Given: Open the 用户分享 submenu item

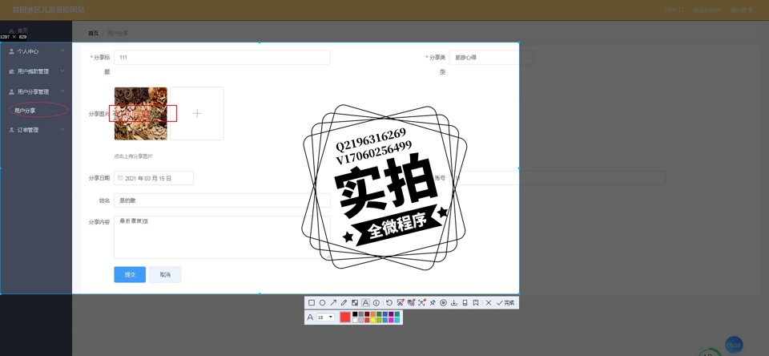Looking at the screenshot, I should [26, 111].
